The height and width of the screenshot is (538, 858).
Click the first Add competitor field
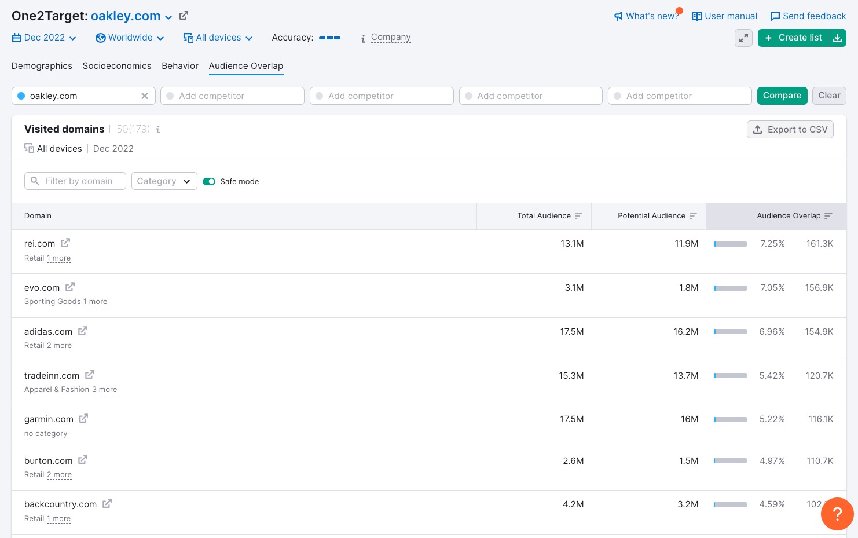pyautogui.click(x=232, y=96)
